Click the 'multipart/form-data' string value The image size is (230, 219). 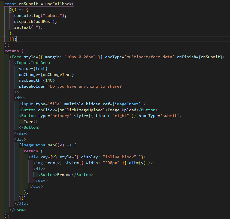pyautogui.click(x=150, y=57)
